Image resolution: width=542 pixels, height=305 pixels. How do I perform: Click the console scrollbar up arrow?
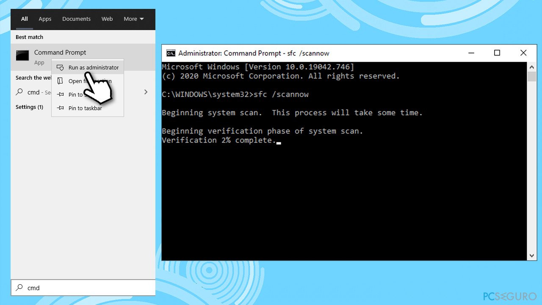click(532, 67)
